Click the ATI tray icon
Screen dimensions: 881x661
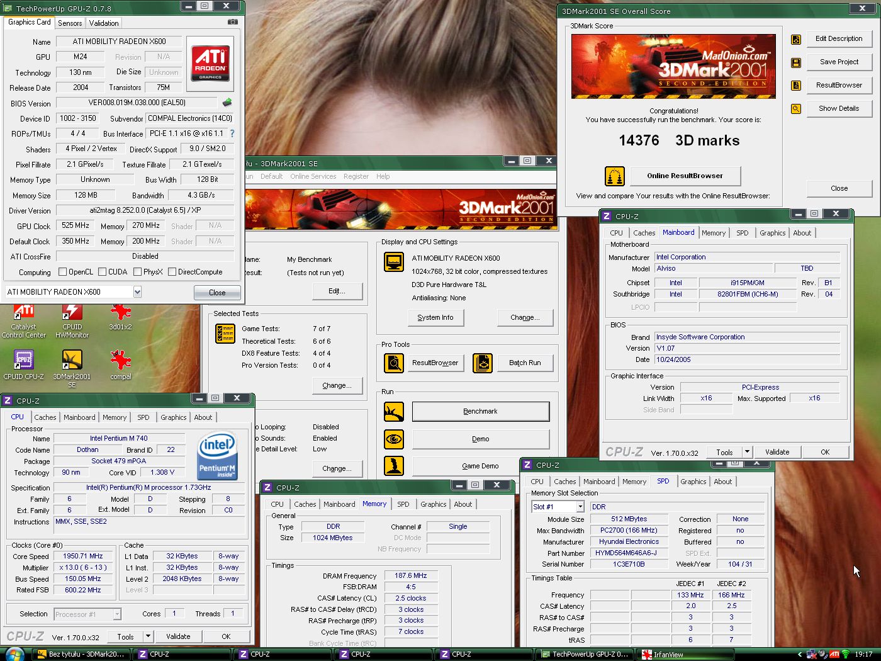click(x=834, y=655)
